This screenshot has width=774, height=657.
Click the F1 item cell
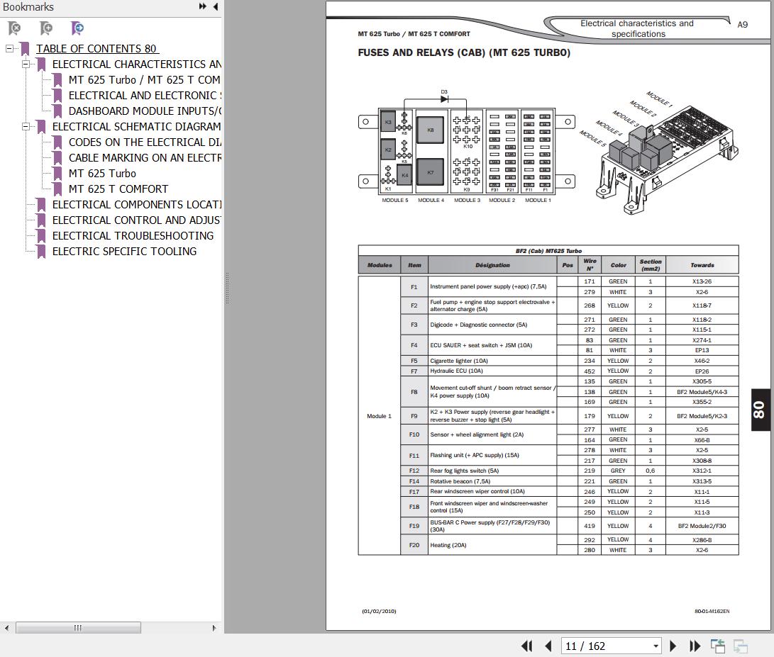click(414, 286)
